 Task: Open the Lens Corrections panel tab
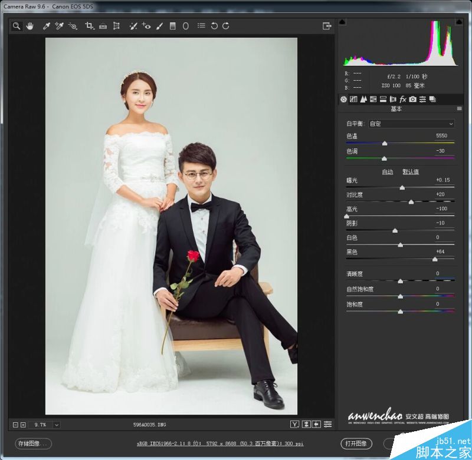click(393, 99)
